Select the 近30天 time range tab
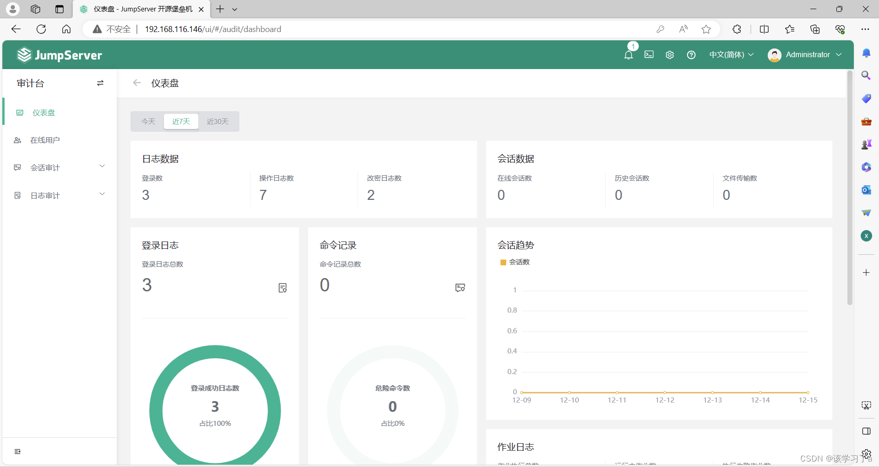Image resolution: width=879 pixels, height=467 pixels. 217,121
